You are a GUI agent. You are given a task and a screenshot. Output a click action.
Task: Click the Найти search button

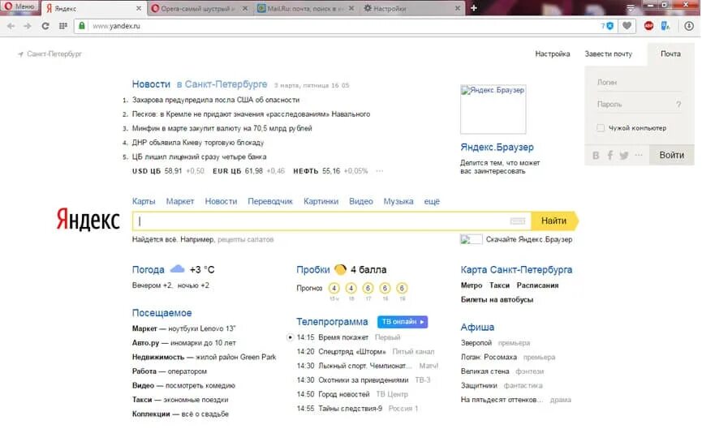point(554,221)
